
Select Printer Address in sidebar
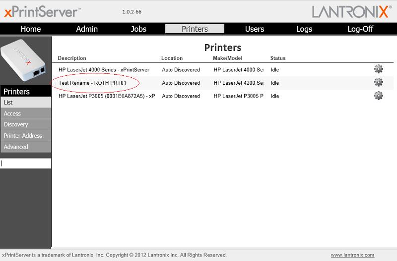tap(26, 136)
